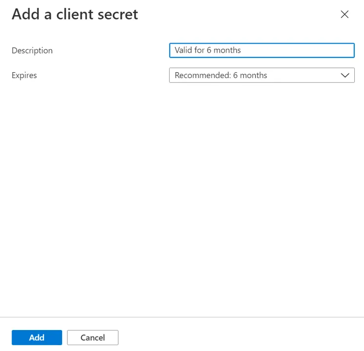Image resolution: width=364 pixels, height=351 pixels.
Task: Click the Expires field label
Action: pos(24,76)
